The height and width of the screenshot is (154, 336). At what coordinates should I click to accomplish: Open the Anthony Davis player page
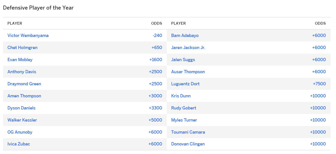(x=22, y=72)
